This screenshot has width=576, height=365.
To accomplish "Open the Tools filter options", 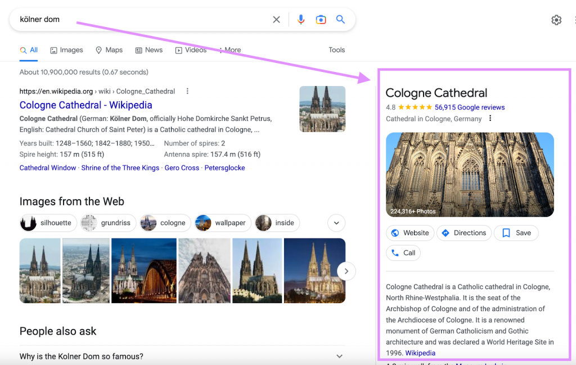I will 336,50.
